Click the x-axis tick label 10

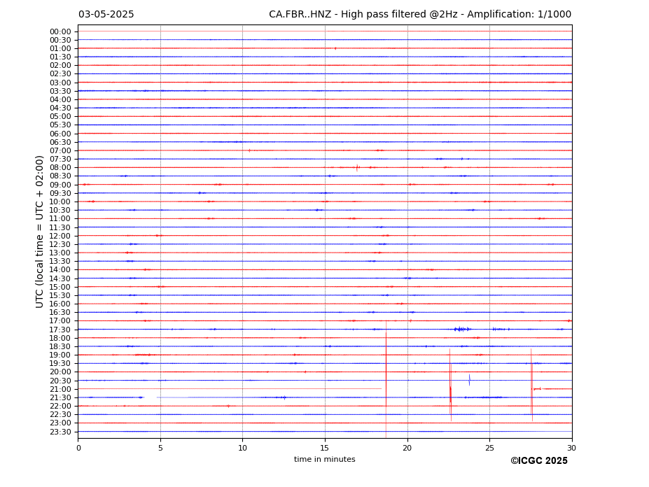pyautogui.click(x=242, y=448)
